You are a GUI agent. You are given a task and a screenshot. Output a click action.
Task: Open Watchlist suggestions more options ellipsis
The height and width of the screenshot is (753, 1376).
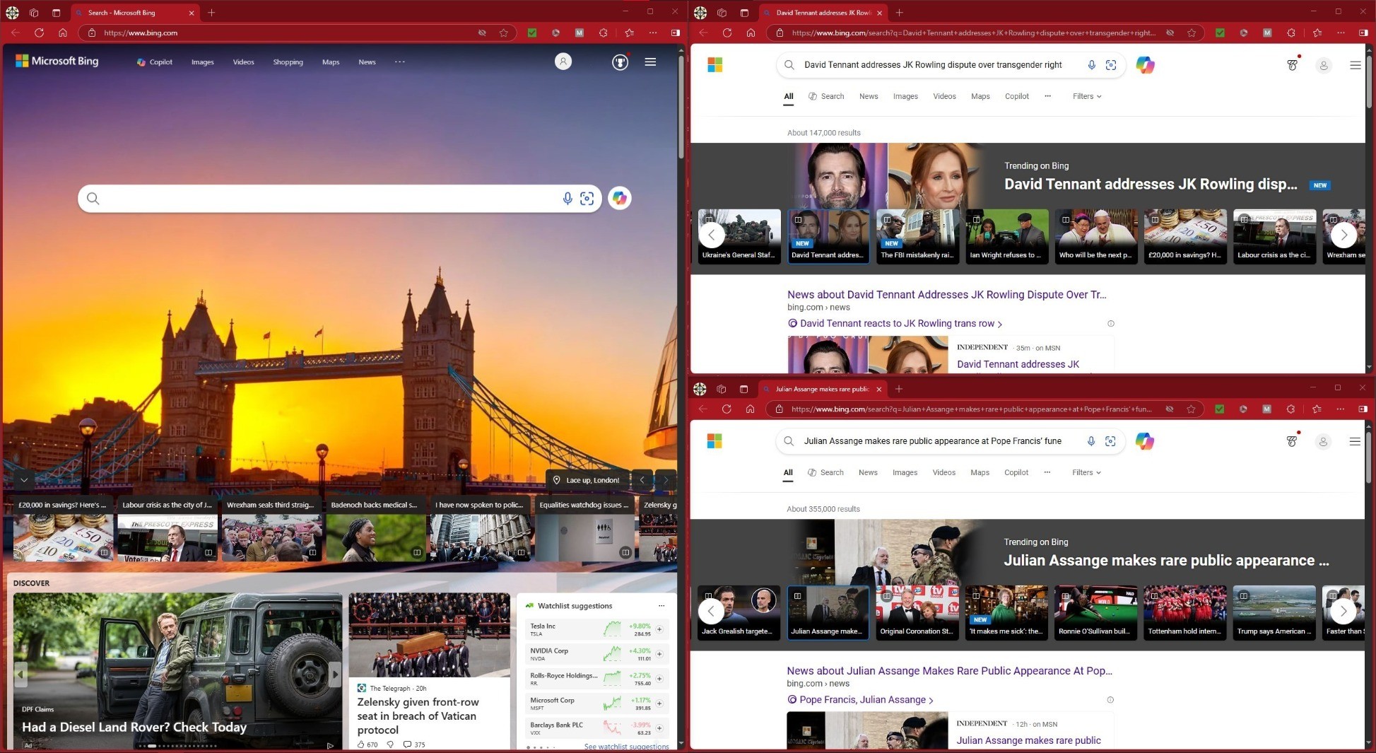661,606
